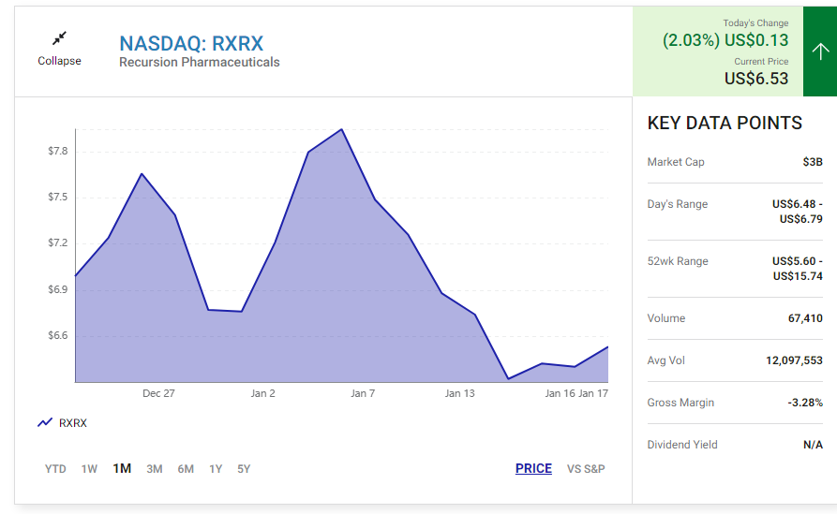837x514 pixels.
Task: Click the chart's lowest trough point
Action: click(508, 379)
